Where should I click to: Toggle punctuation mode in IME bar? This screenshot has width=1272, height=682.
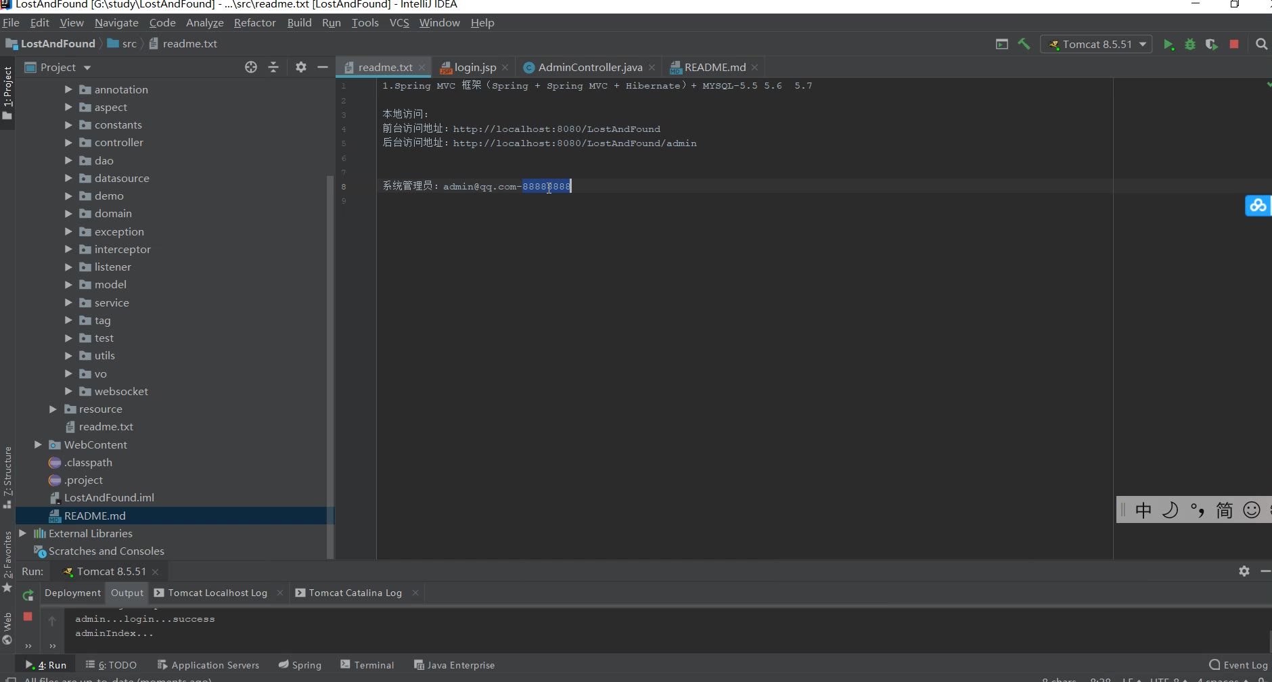(x=1197, y=510)
